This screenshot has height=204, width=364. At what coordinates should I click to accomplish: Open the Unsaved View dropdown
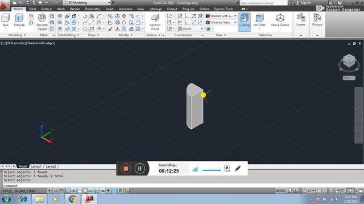tap(221, 23)
